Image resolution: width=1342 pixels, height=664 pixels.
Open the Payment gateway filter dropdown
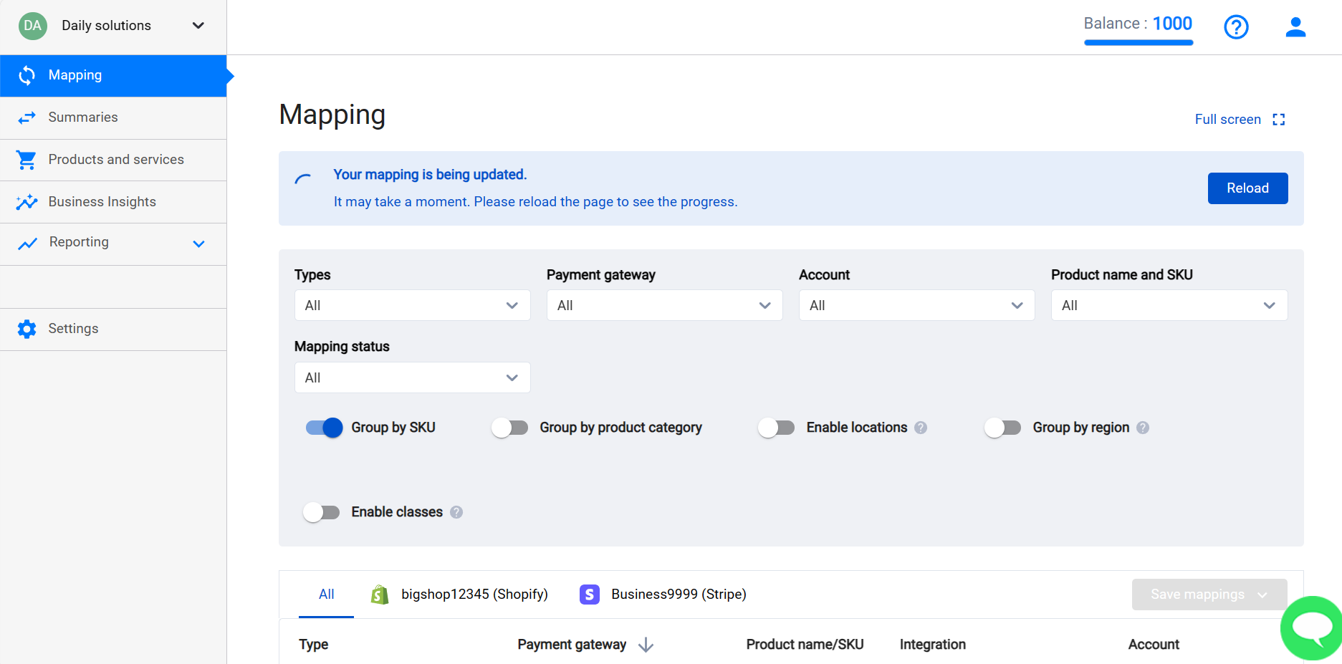tap(664, 305)
